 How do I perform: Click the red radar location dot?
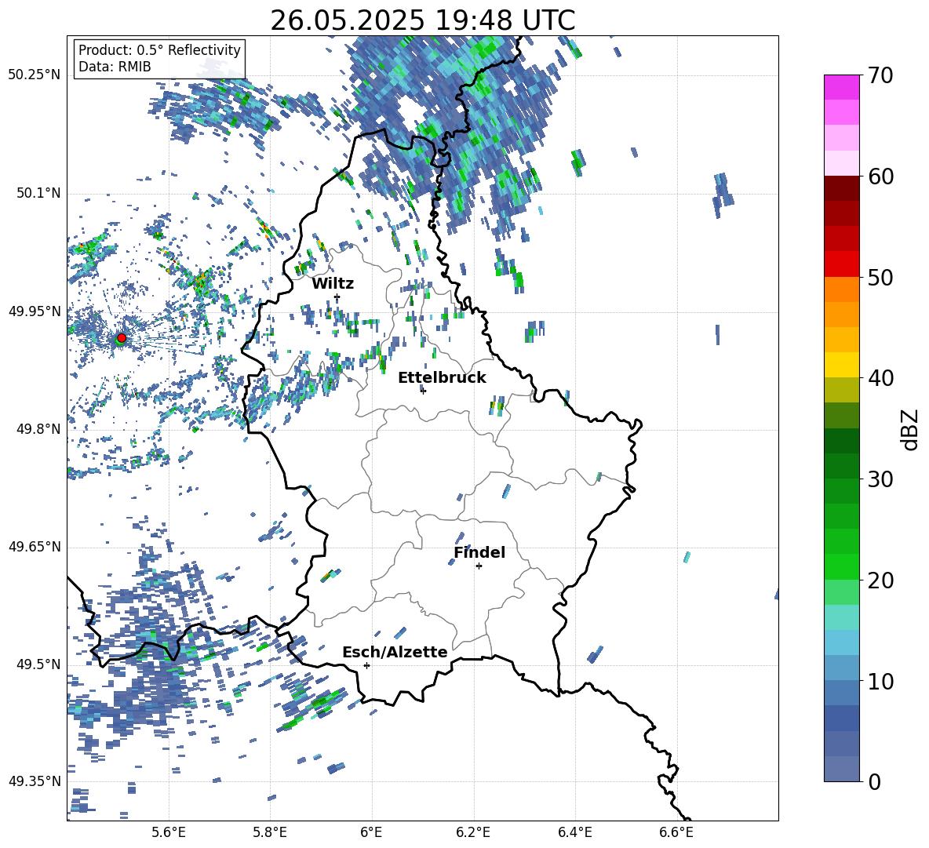pyautogui.click(x=122, y=337)
